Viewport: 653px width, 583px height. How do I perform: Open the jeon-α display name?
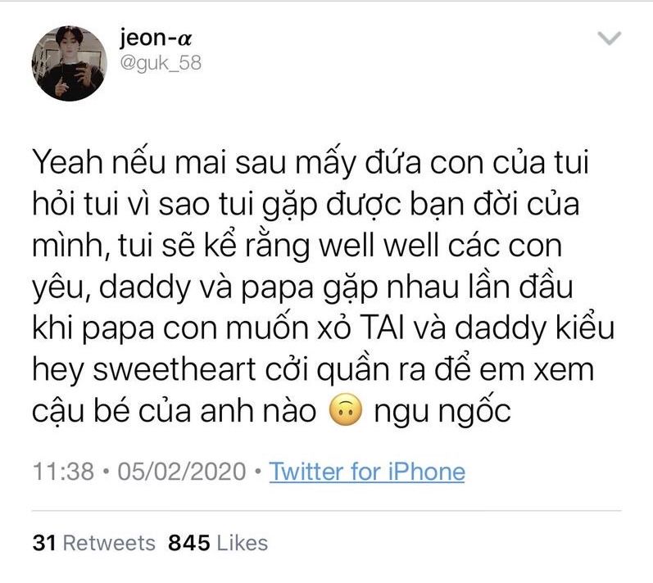click(x=156, y=38)
